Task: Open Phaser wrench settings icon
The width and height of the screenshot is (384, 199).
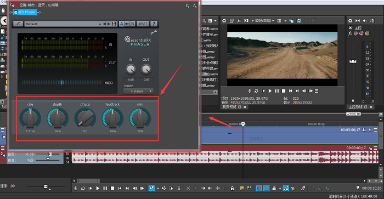Action: tap(154, 32)
